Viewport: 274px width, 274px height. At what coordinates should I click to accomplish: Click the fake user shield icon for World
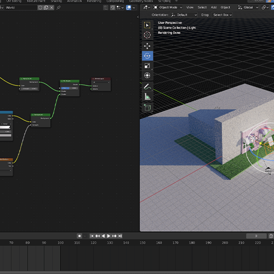(40, 8)
